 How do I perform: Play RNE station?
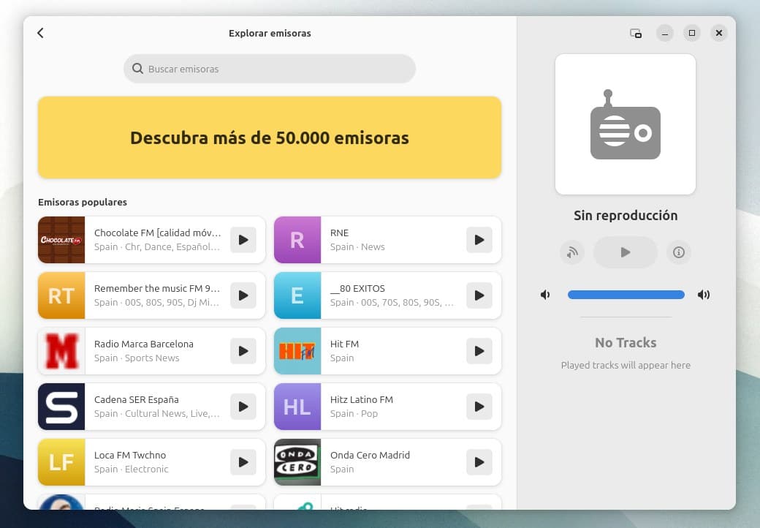pos(479,240)
